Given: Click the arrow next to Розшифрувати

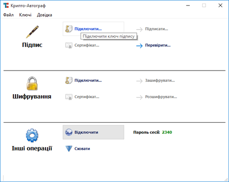Looking at the screenshot, I should click(x=139, y=97).
